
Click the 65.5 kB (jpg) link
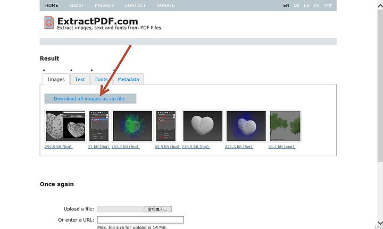168,147
